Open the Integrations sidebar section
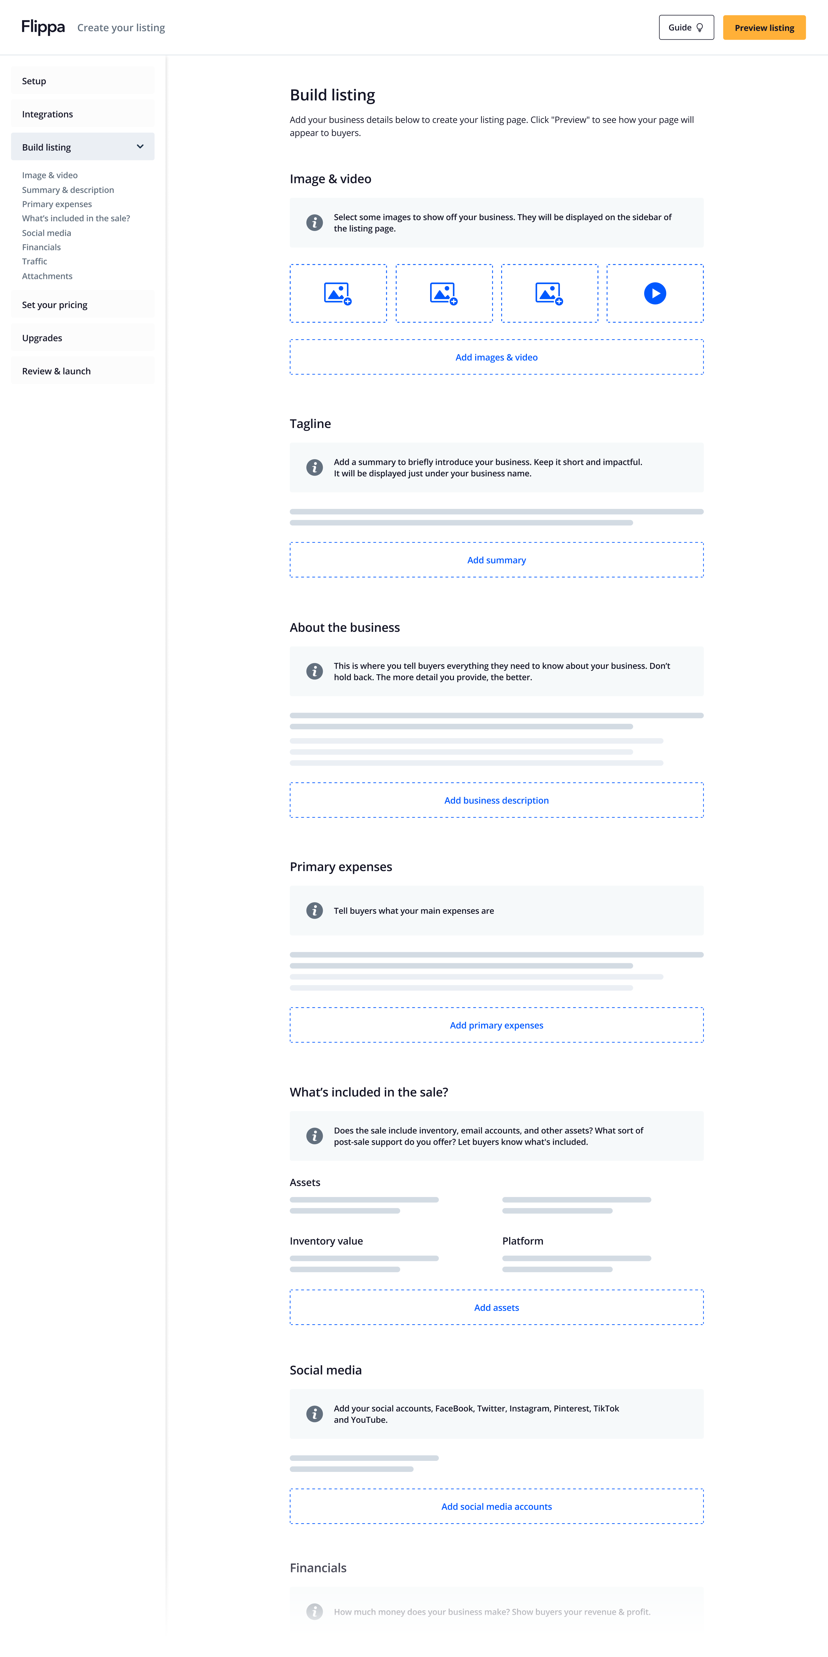 83,114
